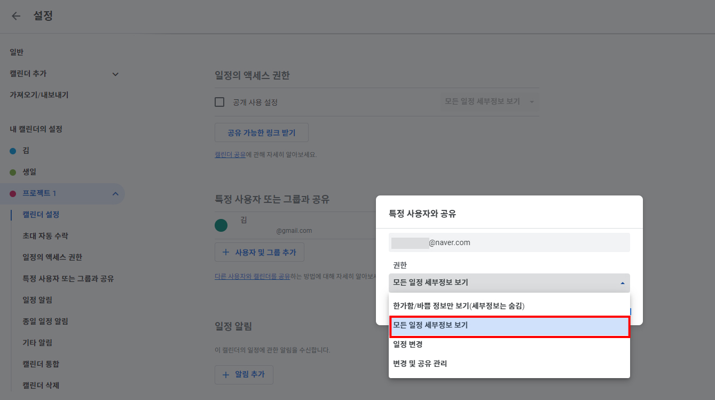Collapse the 권한 permission dropdown in dialog
The width and height of the screenshot is (715, 400).
click(x=509, y=283)
